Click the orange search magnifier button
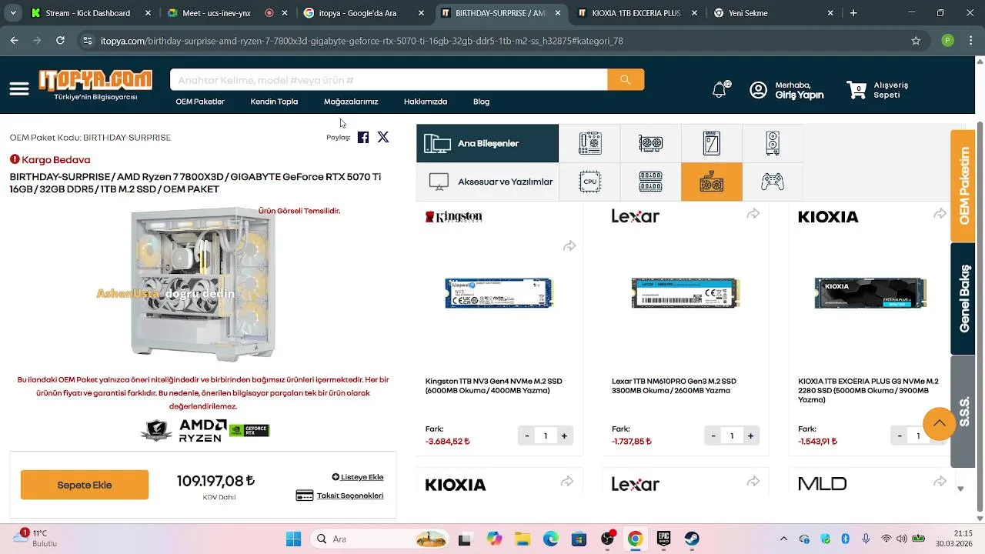985x554 pixels. (x=626, y=79)
